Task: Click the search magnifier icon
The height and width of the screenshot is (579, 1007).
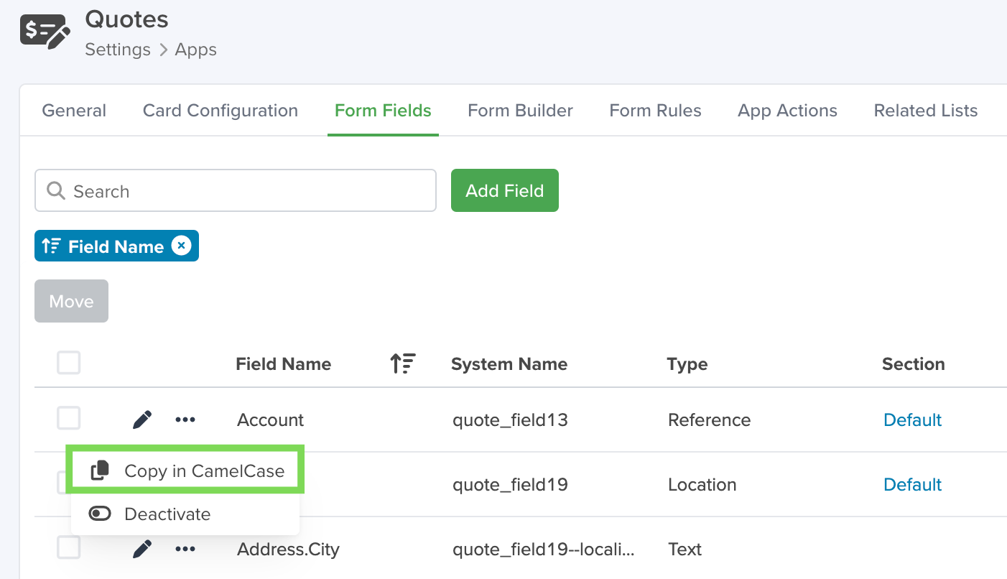Action: [x=55, y=190]
